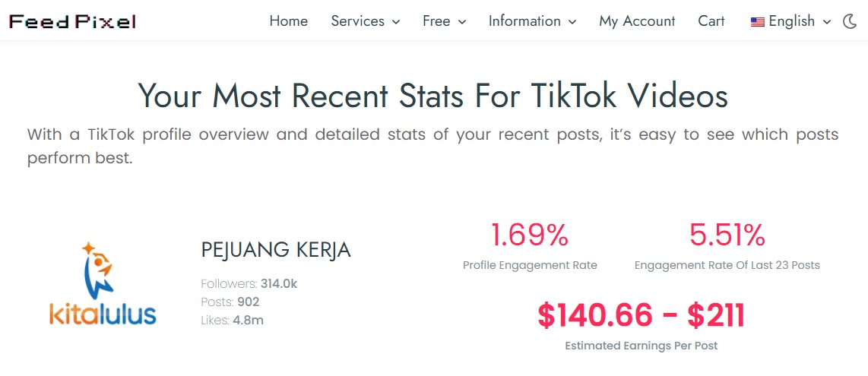Click the estimated earnings $140.66 - $211

click(641, 315)
